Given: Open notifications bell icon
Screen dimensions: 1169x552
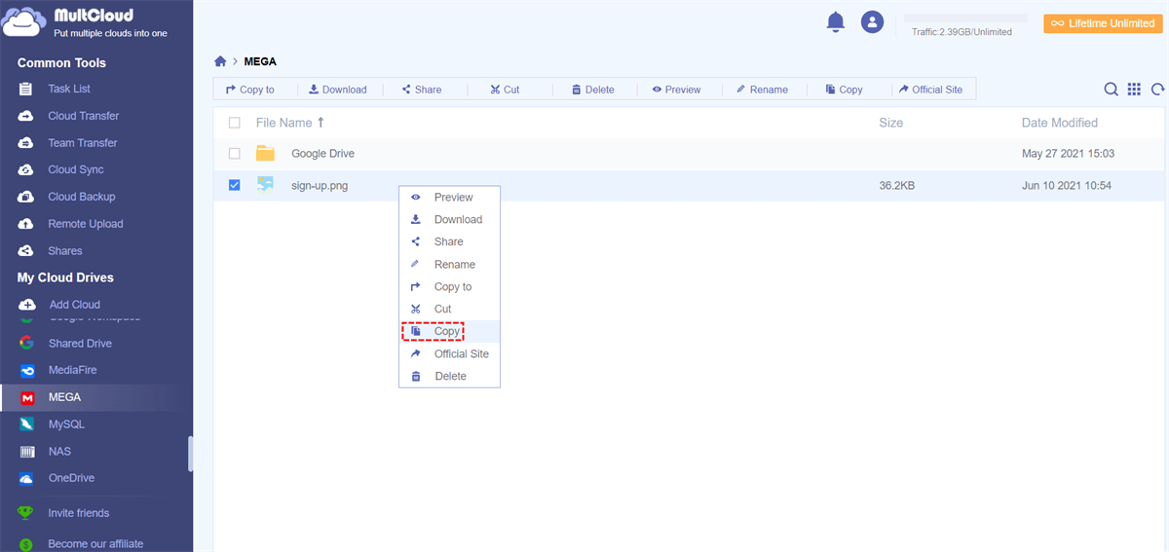Looking at the screenshot, I should point(836,22).
